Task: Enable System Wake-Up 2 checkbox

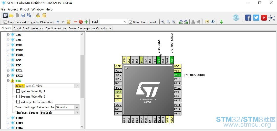Action: (x=18, y=97)
